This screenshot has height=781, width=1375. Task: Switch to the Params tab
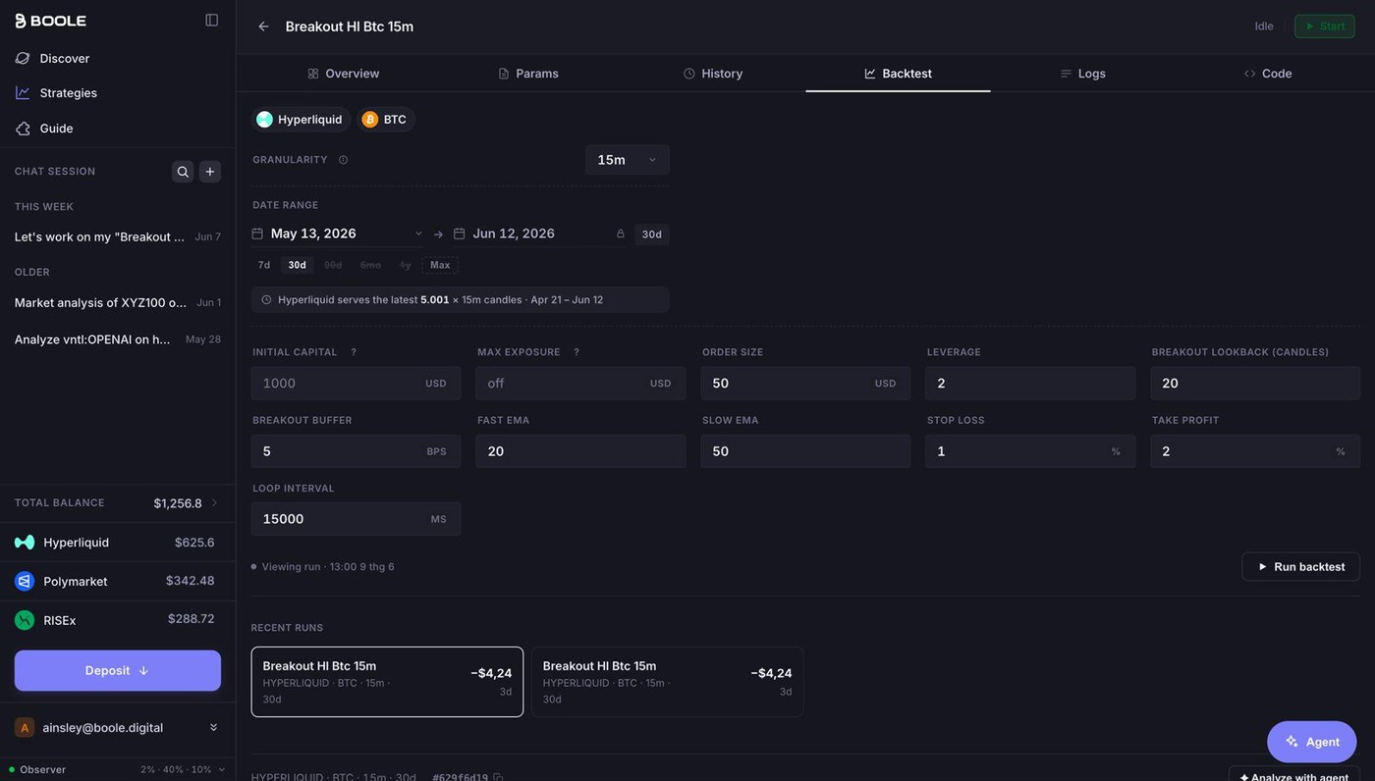528,74
